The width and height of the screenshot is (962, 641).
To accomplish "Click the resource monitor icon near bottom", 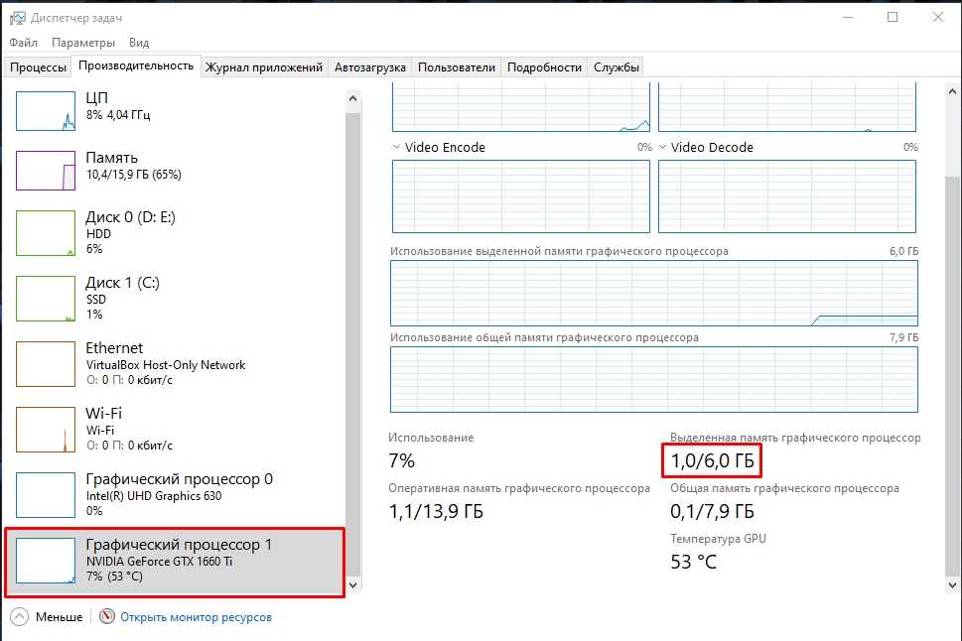I will [108, 617].
